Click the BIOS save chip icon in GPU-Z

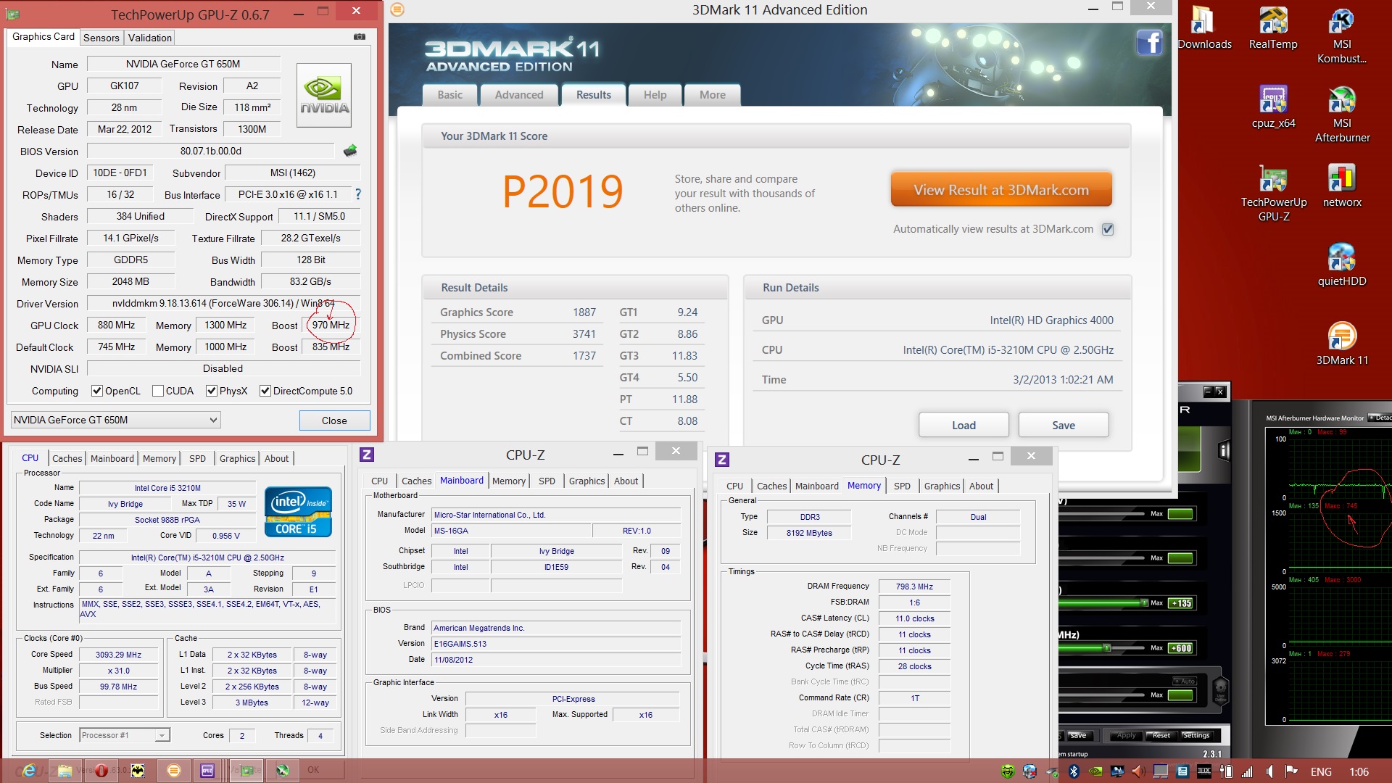pyautogui.click(x=350, y=151)
